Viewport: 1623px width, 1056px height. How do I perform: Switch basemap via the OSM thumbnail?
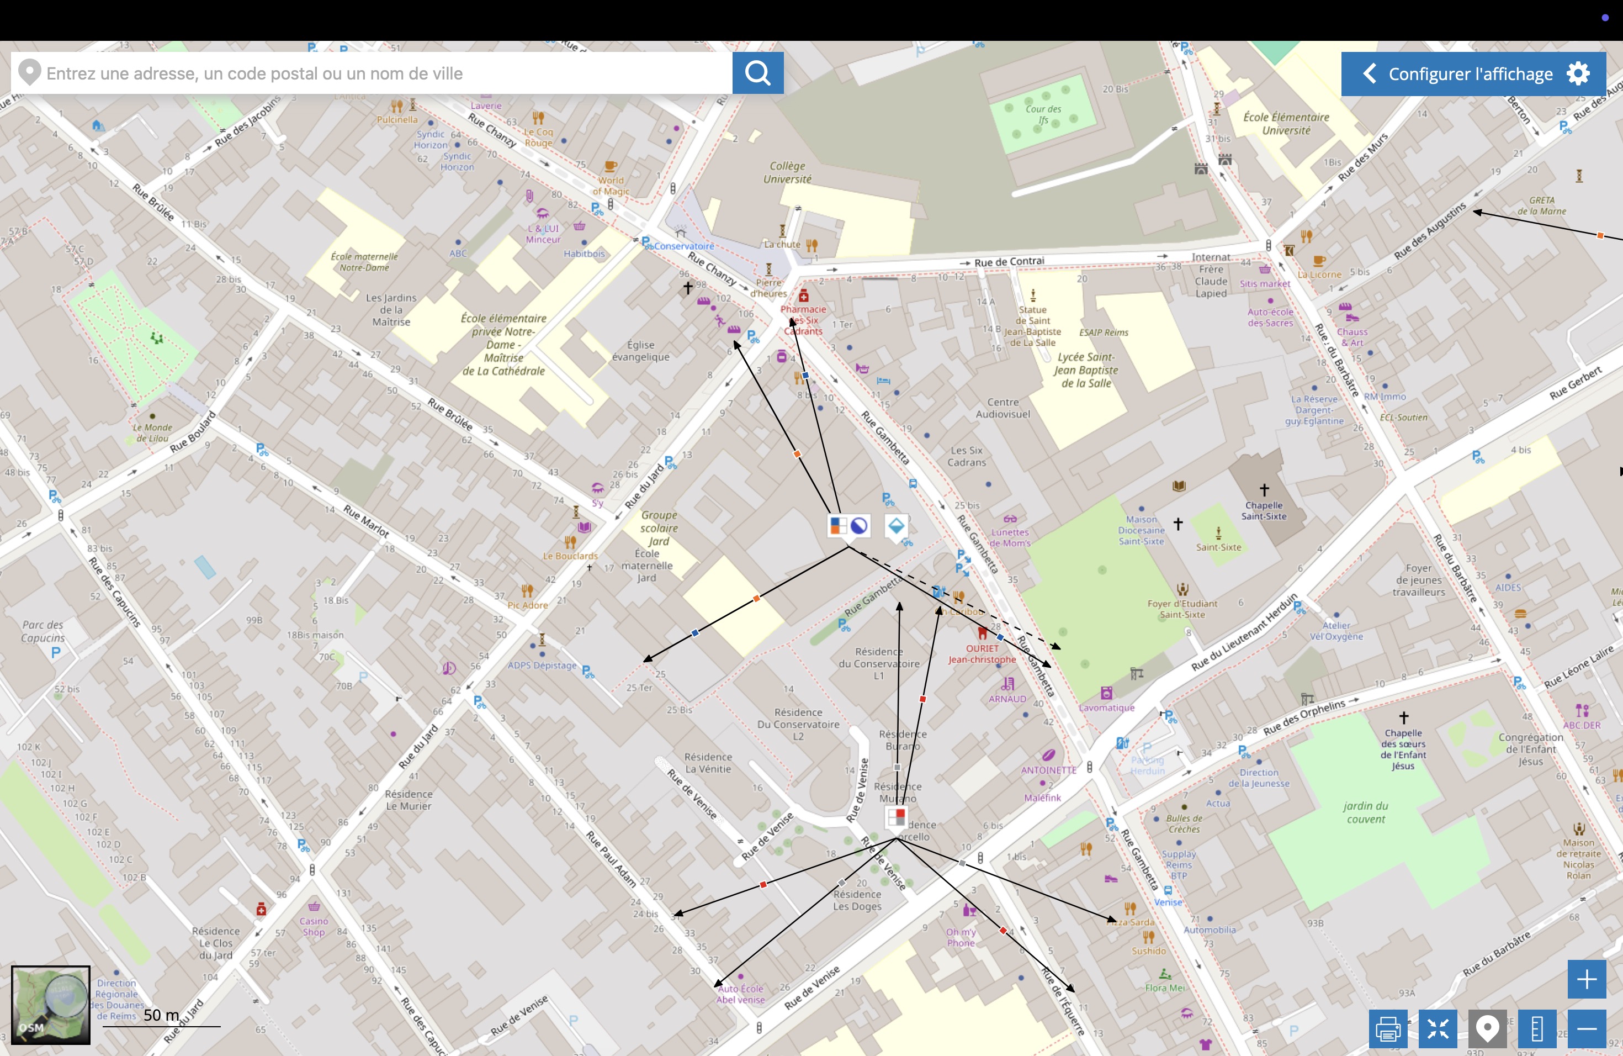tap(50, 1005)
